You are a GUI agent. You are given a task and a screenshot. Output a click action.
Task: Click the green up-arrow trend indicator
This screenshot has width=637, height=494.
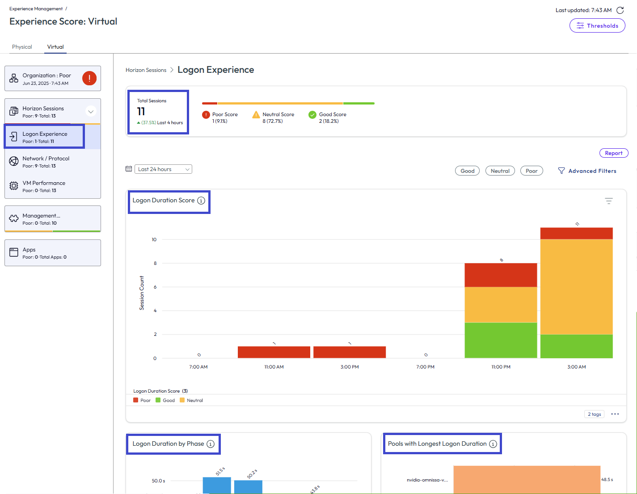click(139, 123)
